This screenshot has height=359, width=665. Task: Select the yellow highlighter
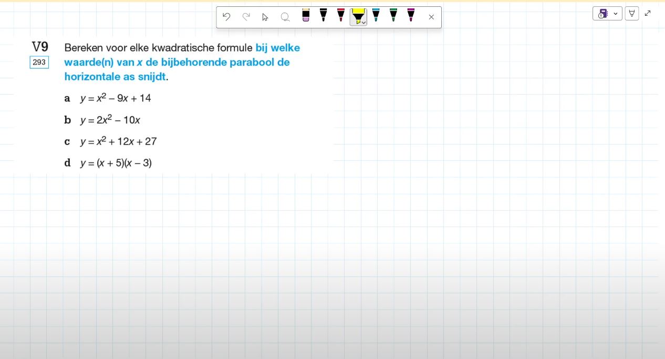pos(357,16)
